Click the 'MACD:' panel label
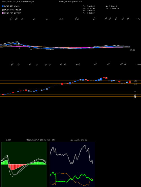 [x=8, y=140]
